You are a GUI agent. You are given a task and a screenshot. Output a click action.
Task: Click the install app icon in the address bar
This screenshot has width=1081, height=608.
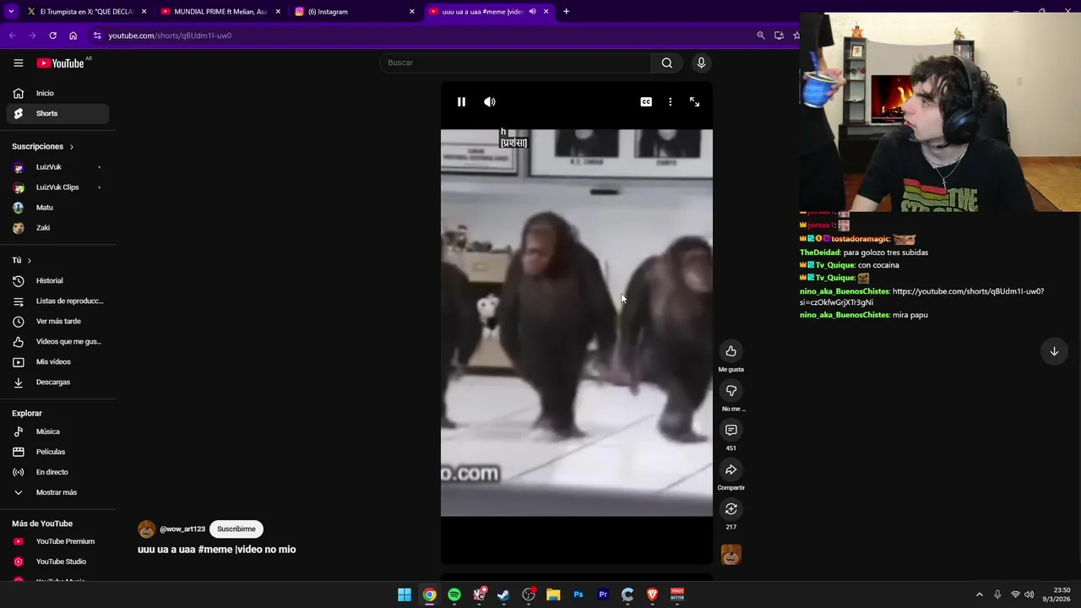[779, 35]
